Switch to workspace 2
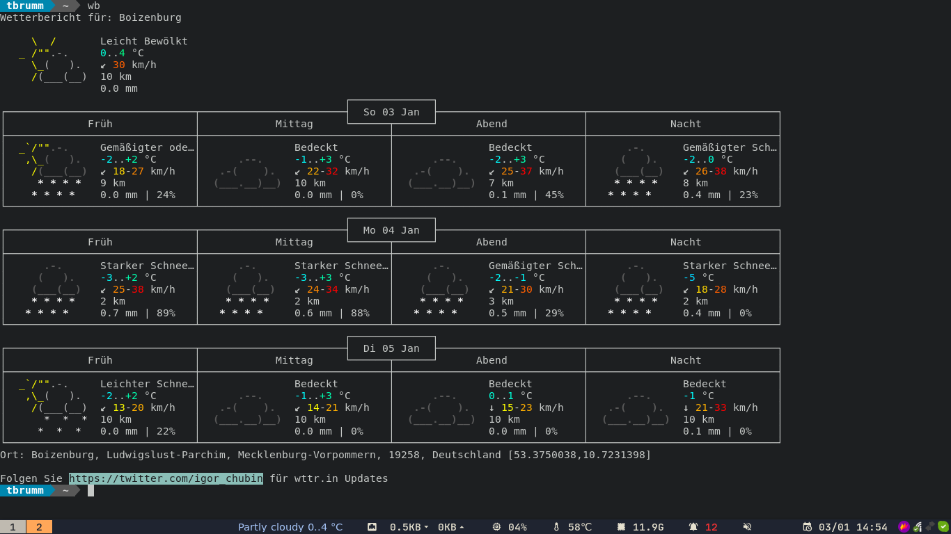Viewport: 951px width, 534px height. click(x=39, y=527)
